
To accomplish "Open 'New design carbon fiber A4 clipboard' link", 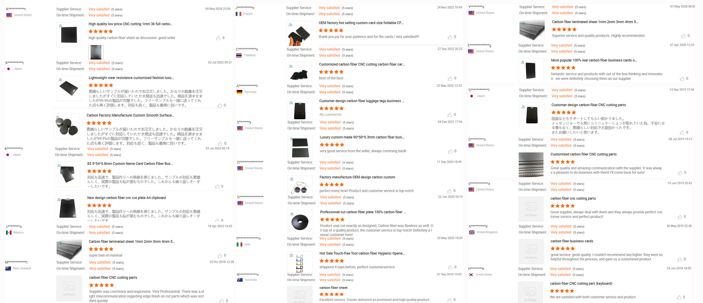I will click(x=126, y=198).
